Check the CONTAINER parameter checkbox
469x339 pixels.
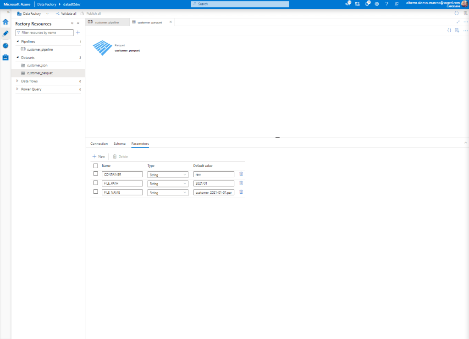(x=95, y=174)
